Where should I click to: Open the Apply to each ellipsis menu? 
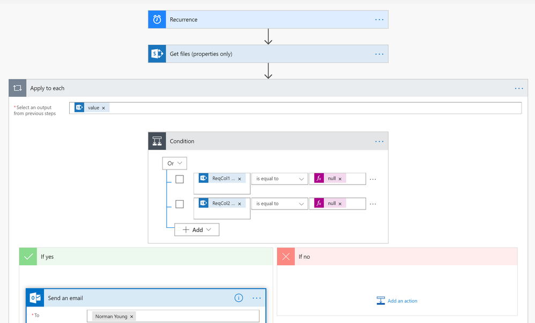518,89
